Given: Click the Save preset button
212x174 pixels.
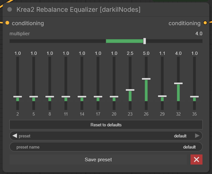Looking at the screenshot, I should [x=98, y=160].
